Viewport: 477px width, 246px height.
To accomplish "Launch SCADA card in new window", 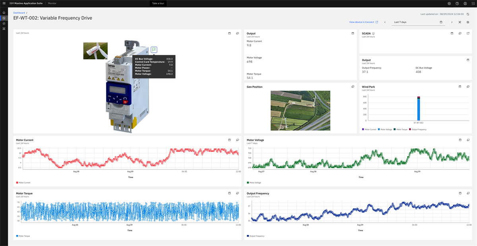I will 468,33.
